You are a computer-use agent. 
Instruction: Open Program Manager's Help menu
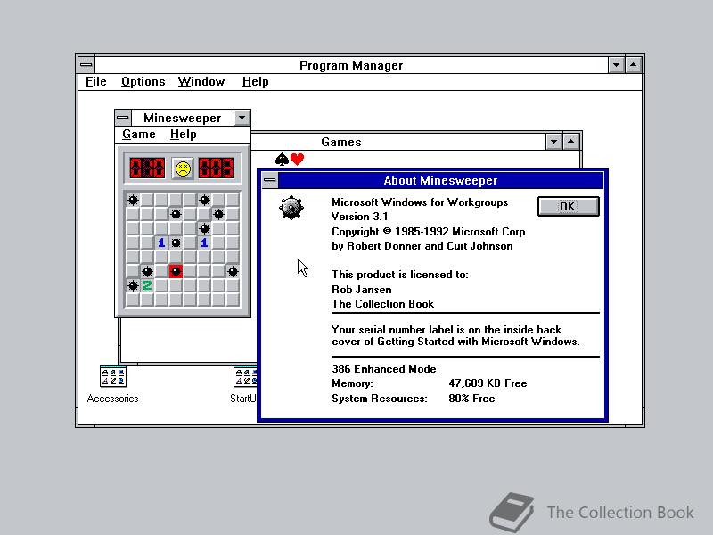pos(256,82)
